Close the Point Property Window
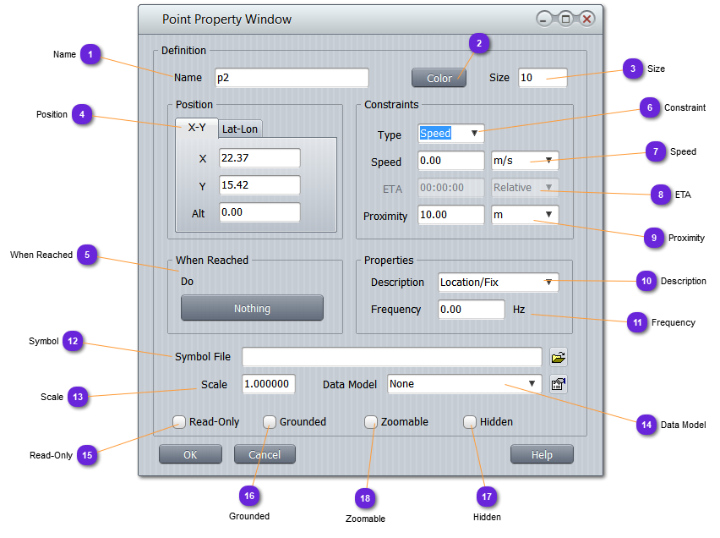Screen dimensions: 720x538 tap(586, 19)
